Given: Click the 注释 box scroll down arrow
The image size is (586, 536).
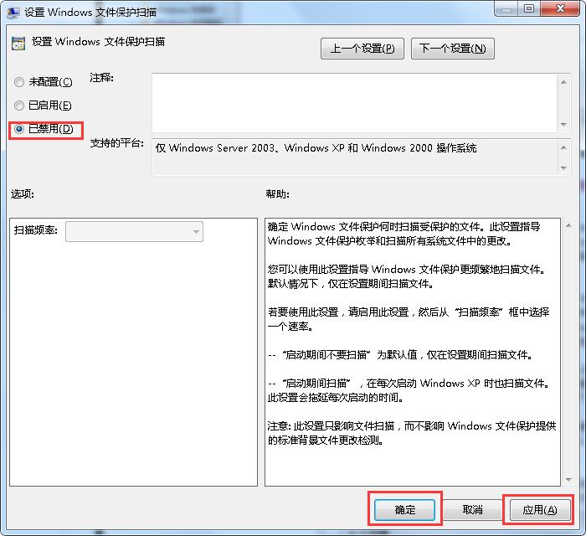Looking at the screenshot, I should (563, 125).
